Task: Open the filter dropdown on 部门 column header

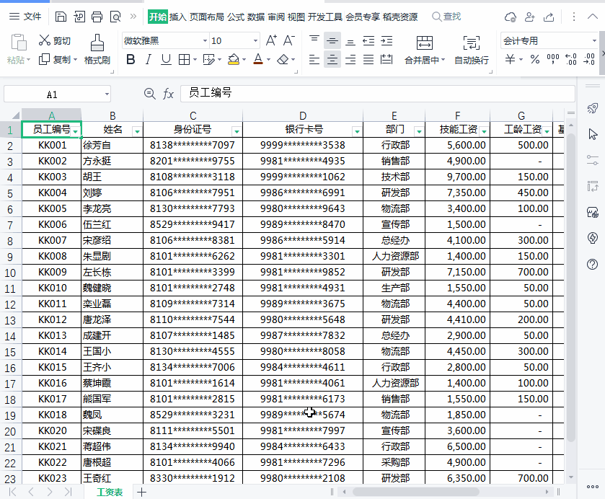Action: click(418, 131)
